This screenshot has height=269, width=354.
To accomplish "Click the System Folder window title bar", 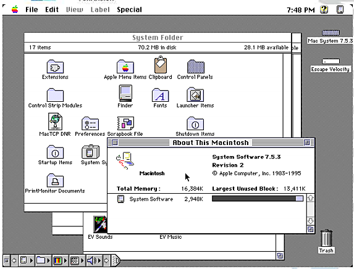I will pyautogui.click(x=158, y=38).
